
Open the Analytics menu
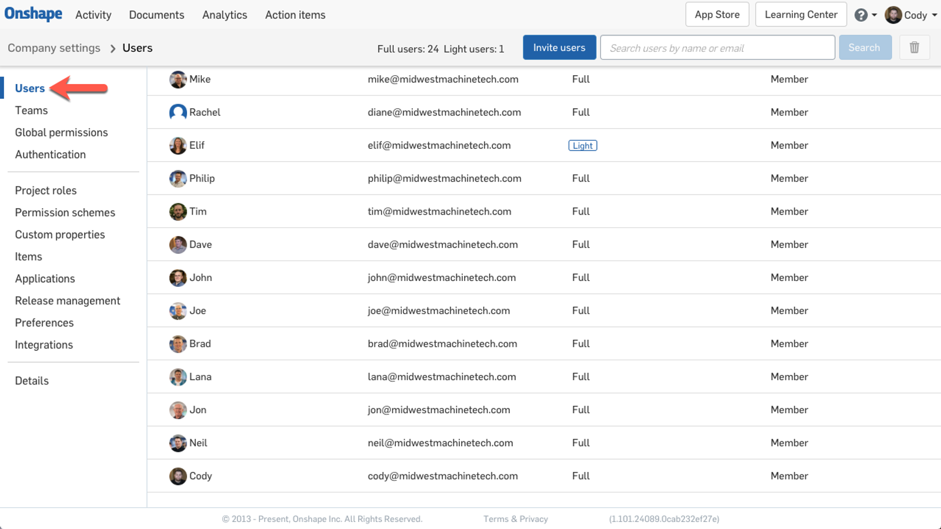tap(224, 15)
